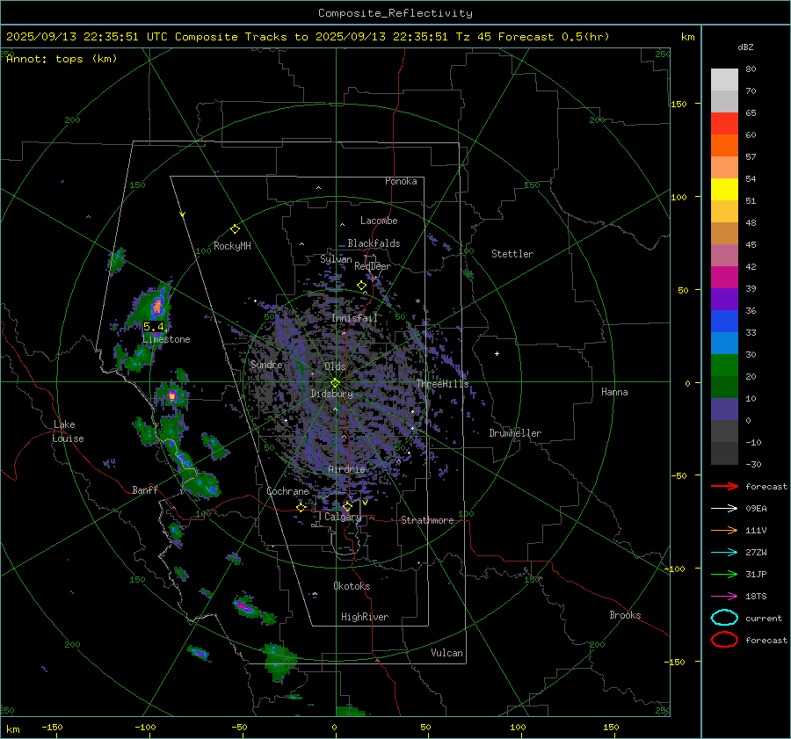Click the Okotoks city label
This screenshot has height=739, width=791.
(352, 586)
